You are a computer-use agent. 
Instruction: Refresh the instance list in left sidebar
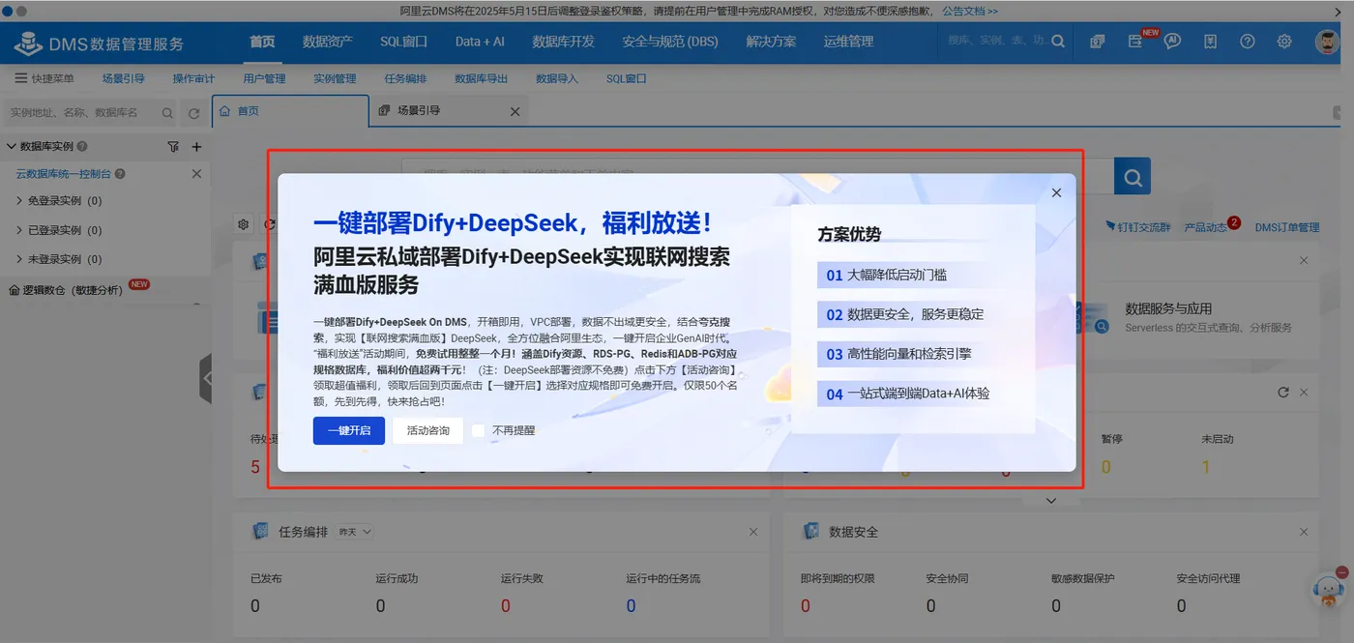[x=194, y=113]
